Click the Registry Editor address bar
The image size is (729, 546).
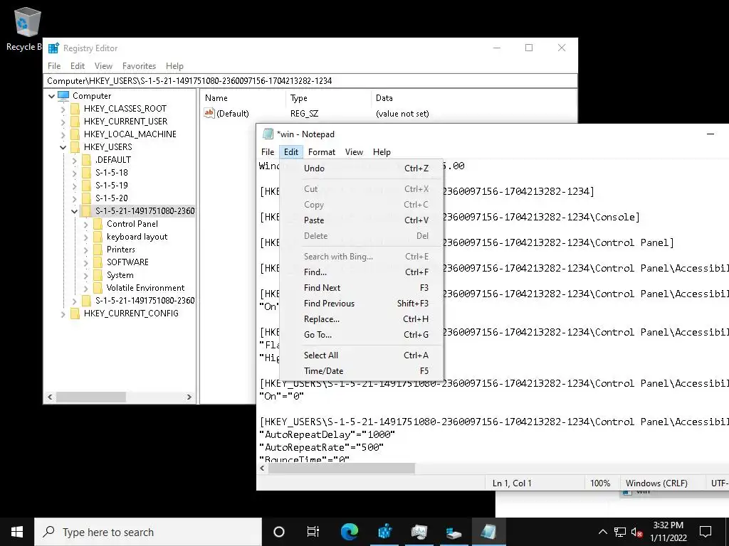[310, 81]
